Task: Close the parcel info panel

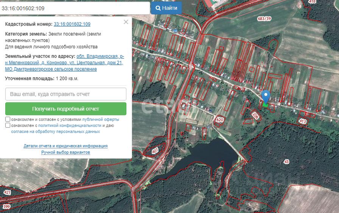Action: point(126,22)
